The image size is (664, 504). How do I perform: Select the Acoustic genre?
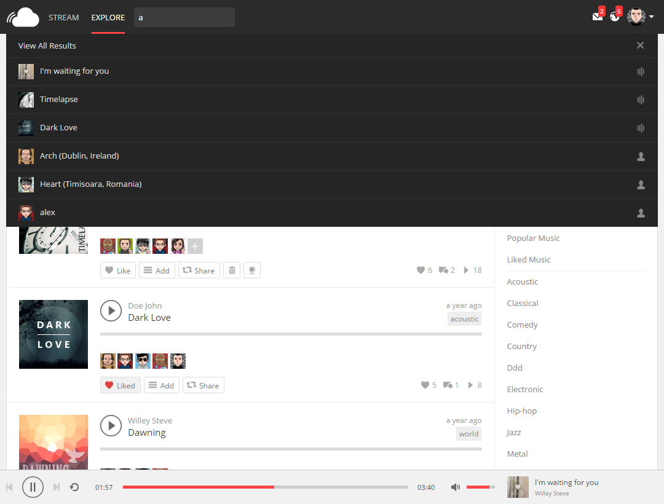coord(522,282)
